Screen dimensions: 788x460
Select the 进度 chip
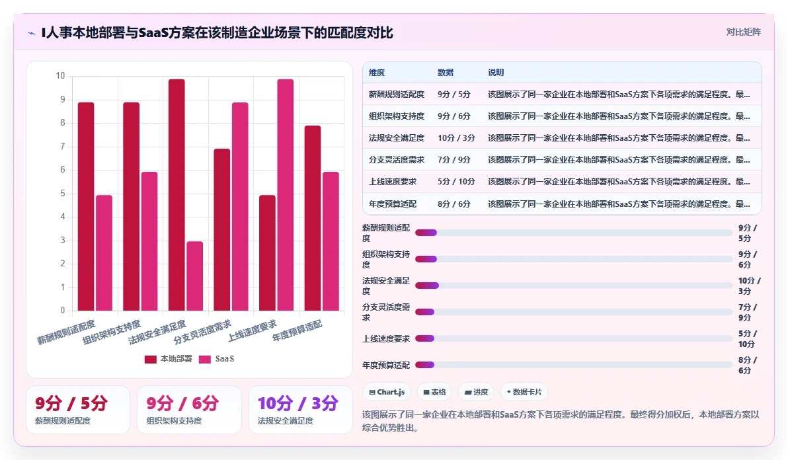477,392
